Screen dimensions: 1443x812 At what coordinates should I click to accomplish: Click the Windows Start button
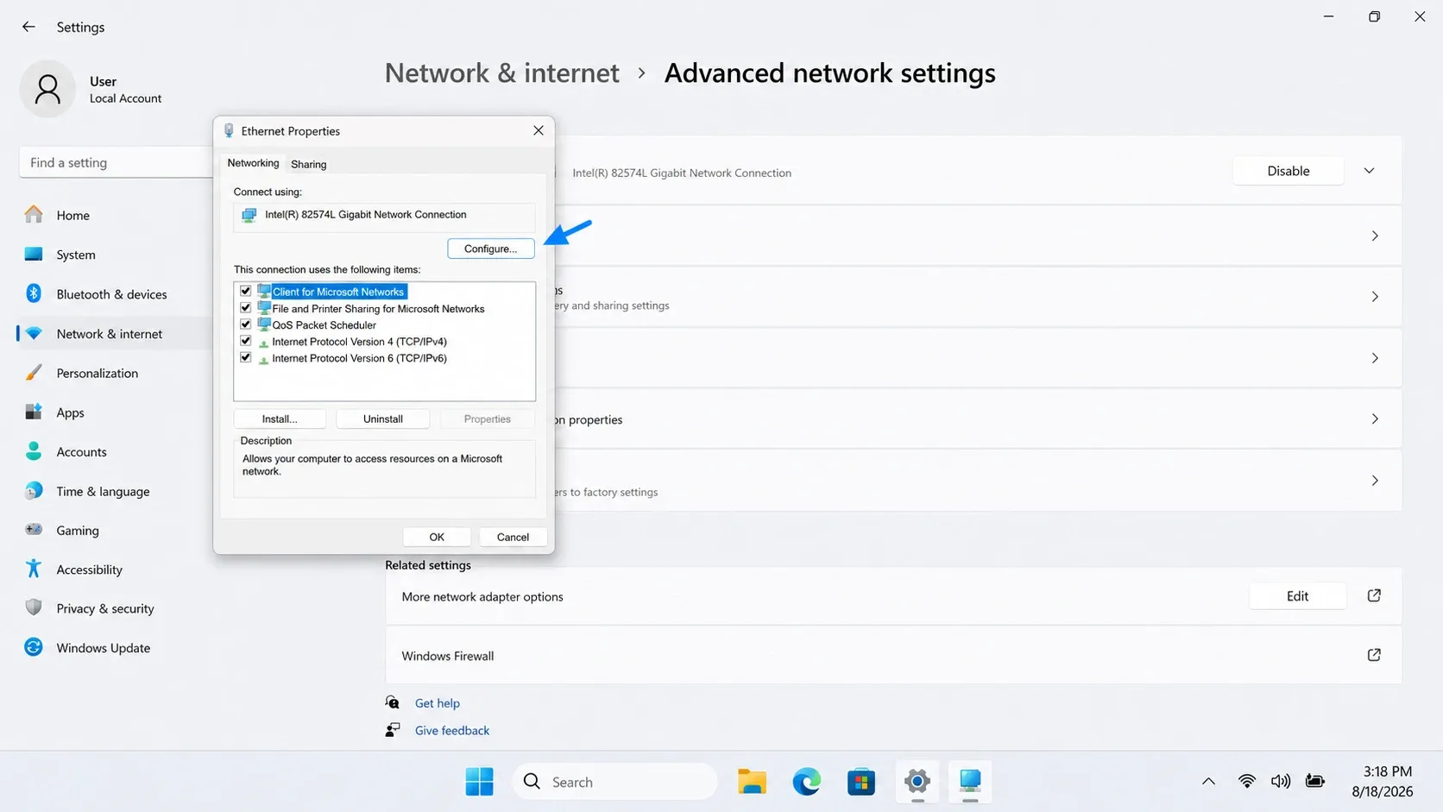pyautogui.click(x=479, y=782)
